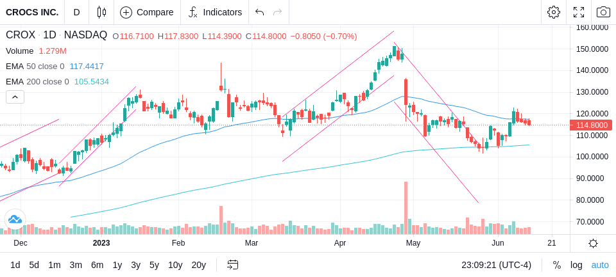
Task: Click the CROX 1D NASDAQ title
Action: click(56, 35)
